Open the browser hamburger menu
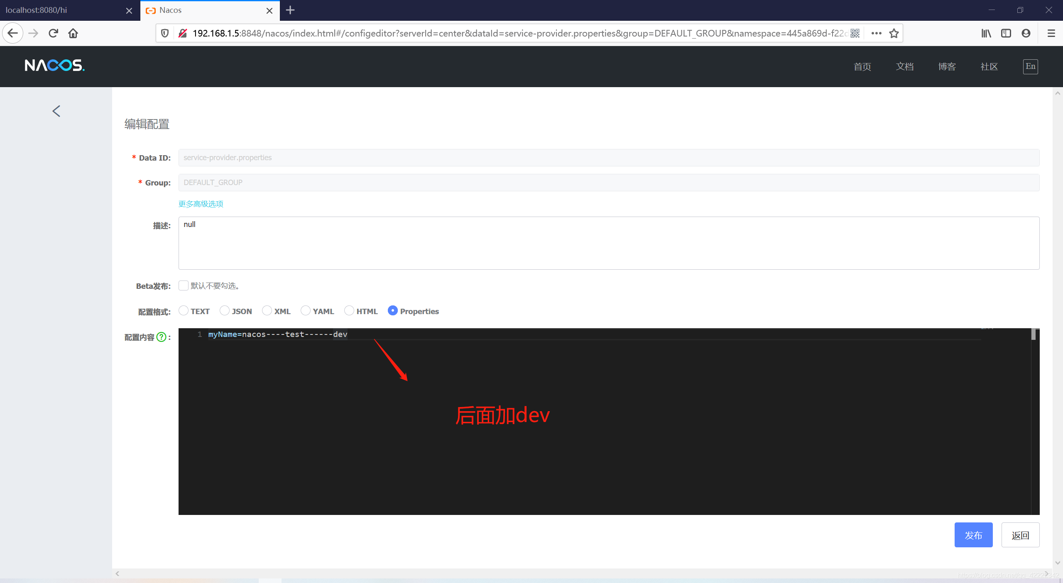This screenshot has width=1063, height=583. [1051, 33]
